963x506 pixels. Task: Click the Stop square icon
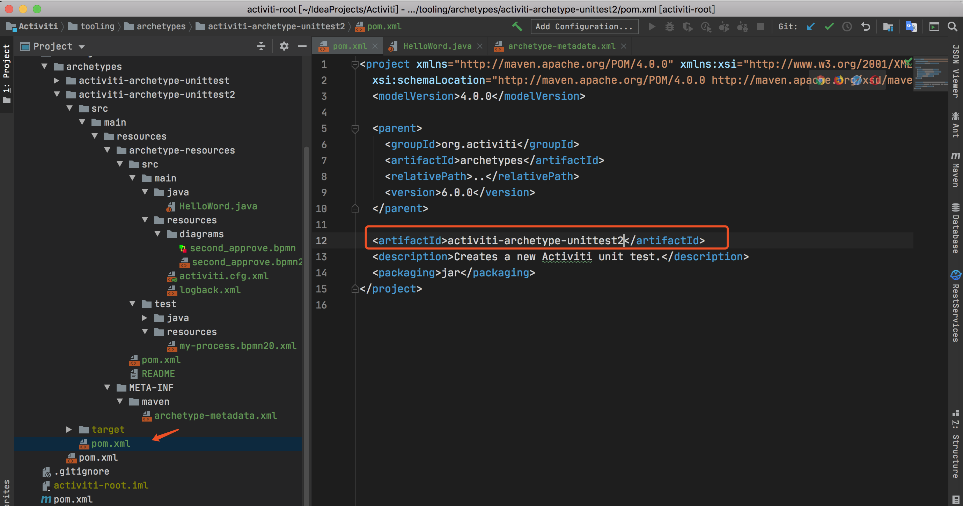click(760, 27)
